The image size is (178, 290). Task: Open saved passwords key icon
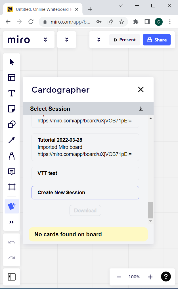pos(99,22)
